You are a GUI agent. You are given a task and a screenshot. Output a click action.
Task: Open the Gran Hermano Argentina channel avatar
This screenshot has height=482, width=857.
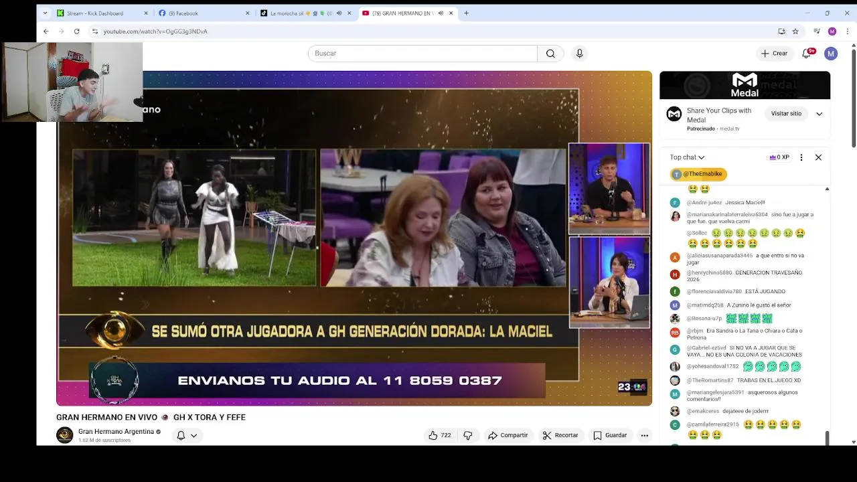pos(65,435)
